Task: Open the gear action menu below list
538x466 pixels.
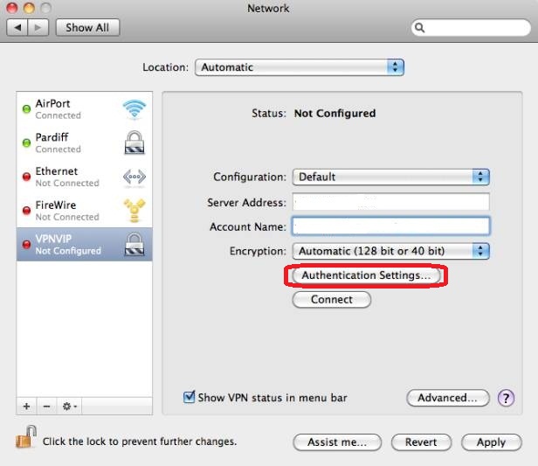Action: click(69, 407)
